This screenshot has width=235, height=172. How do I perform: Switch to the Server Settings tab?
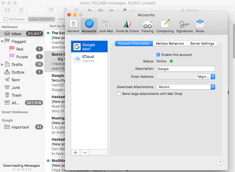(202, 43)
